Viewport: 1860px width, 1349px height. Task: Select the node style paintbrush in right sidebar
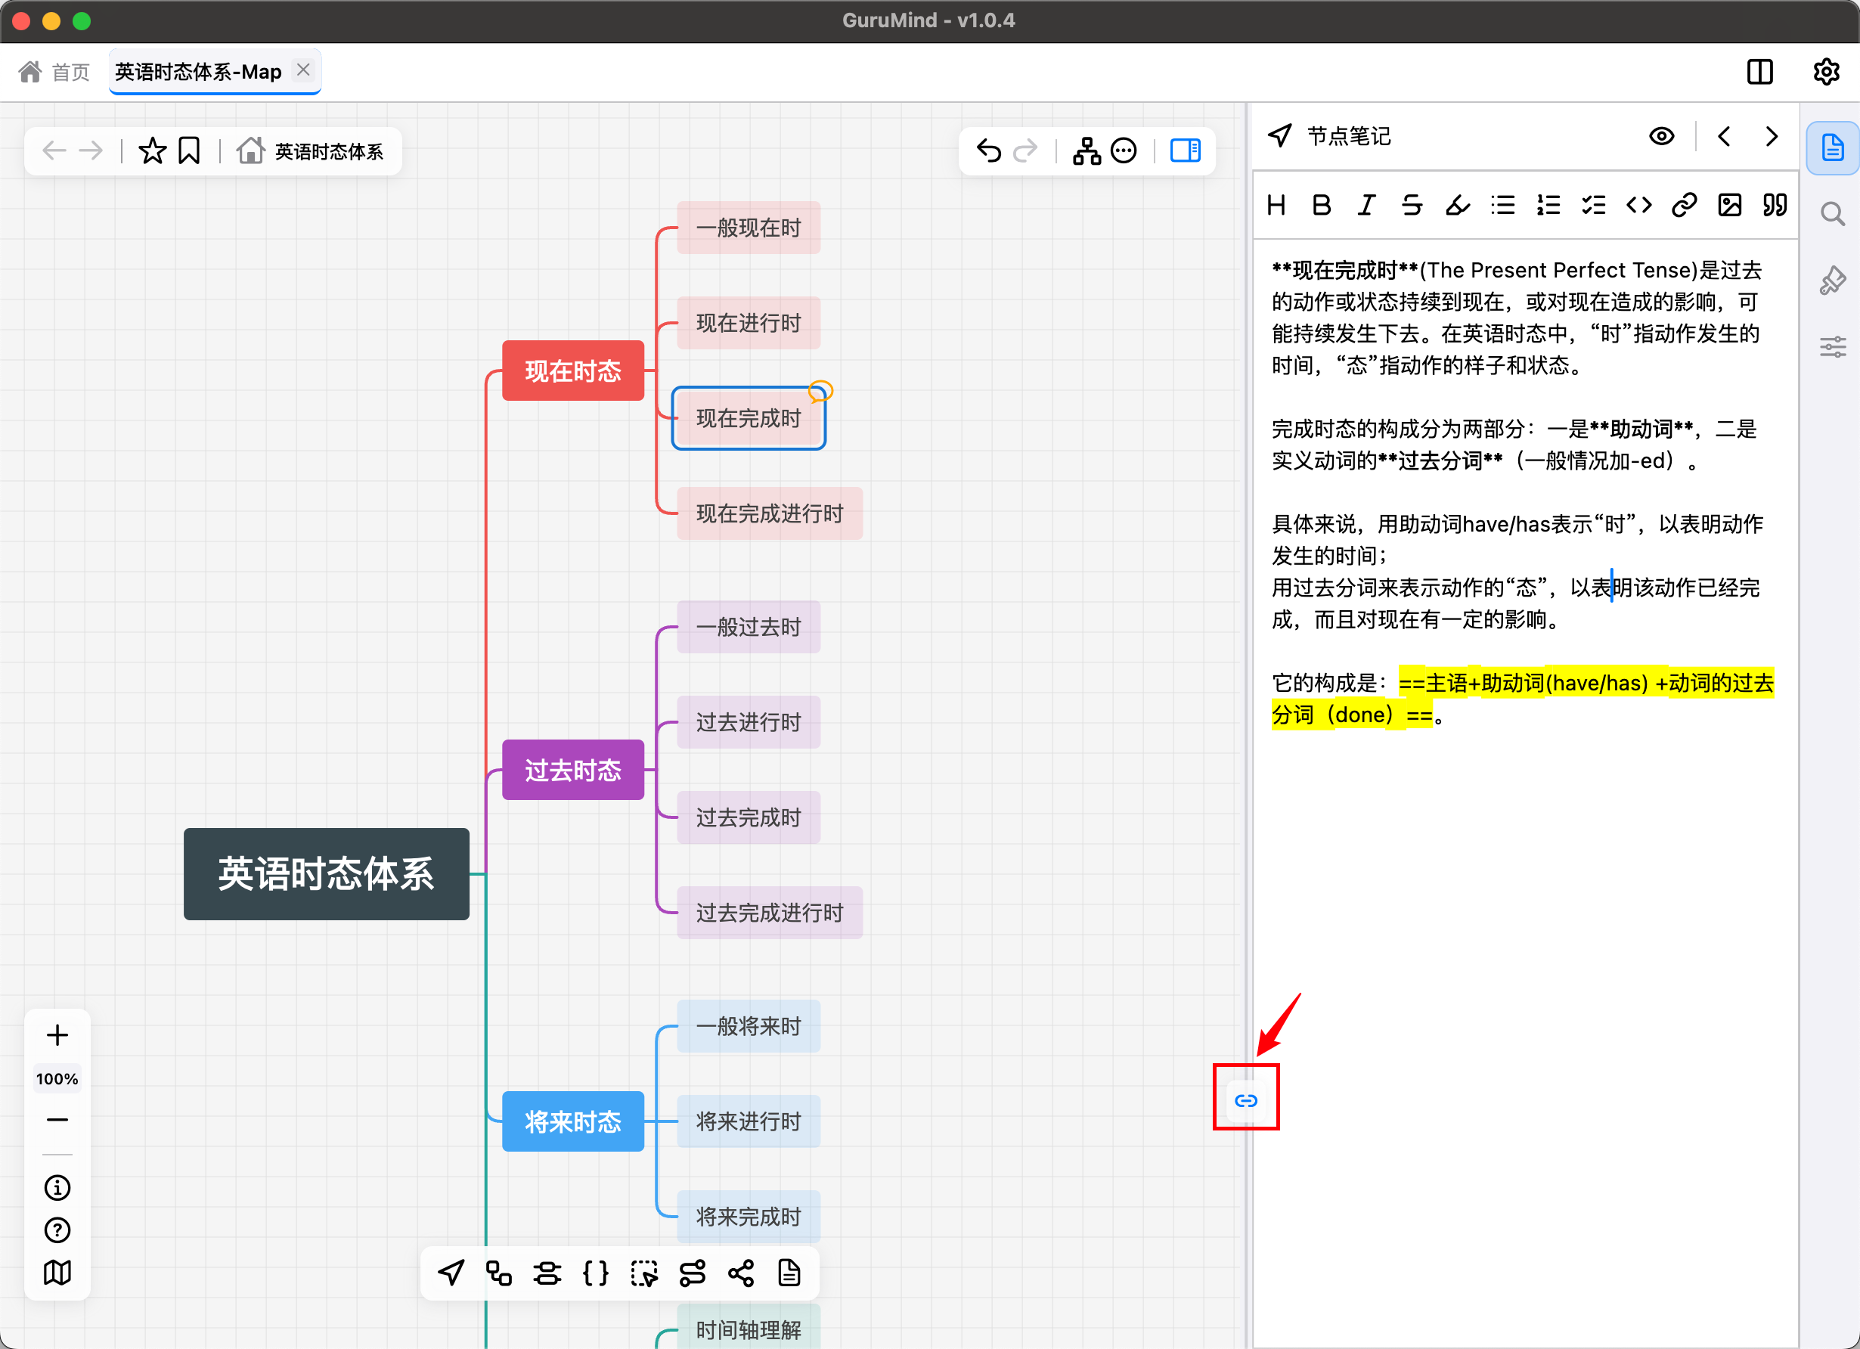pos(1832,281)
